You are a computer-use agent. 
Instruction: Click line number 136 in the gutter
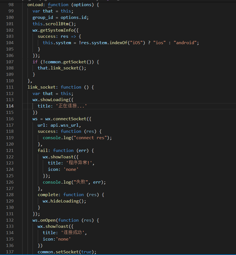click(x=10, y=246)
